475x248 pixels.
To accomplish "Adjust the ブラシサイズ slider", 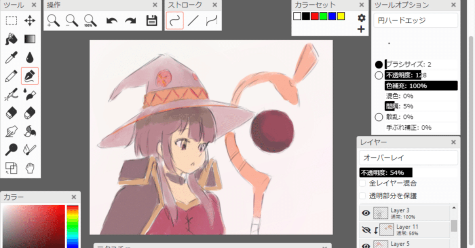I will 421,64.
